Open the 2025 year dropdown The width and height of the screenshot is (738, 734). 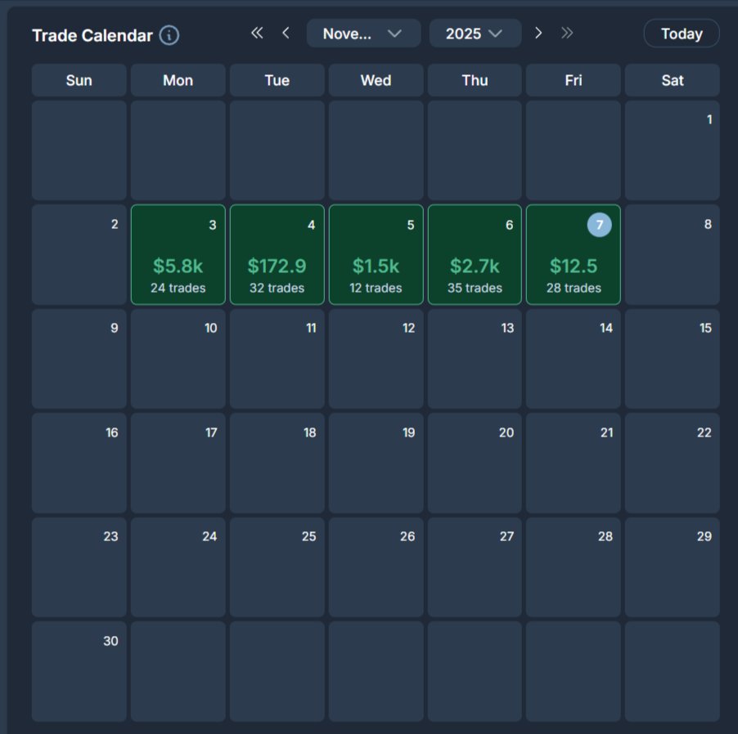(475, 33)
